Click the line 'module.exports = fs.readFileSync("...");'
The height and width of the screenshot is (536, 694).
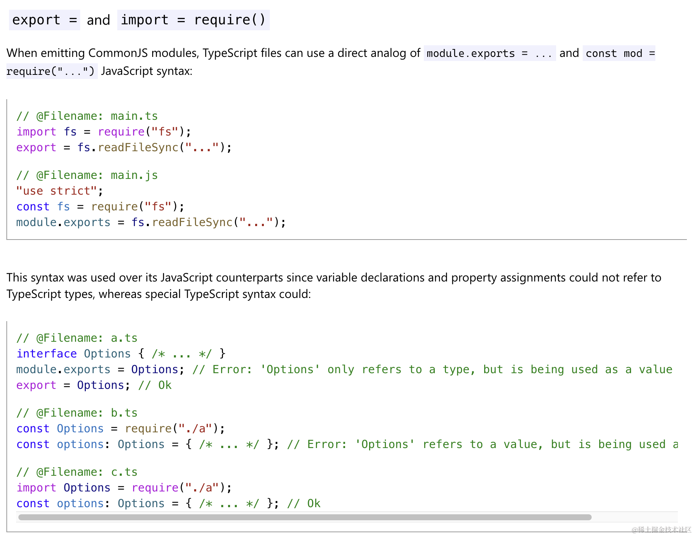click(x=151, y=222)
